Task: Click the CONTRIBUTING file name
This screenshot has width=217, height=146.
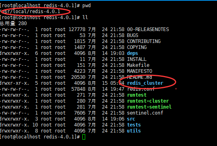Action: [x=144, y=41]
